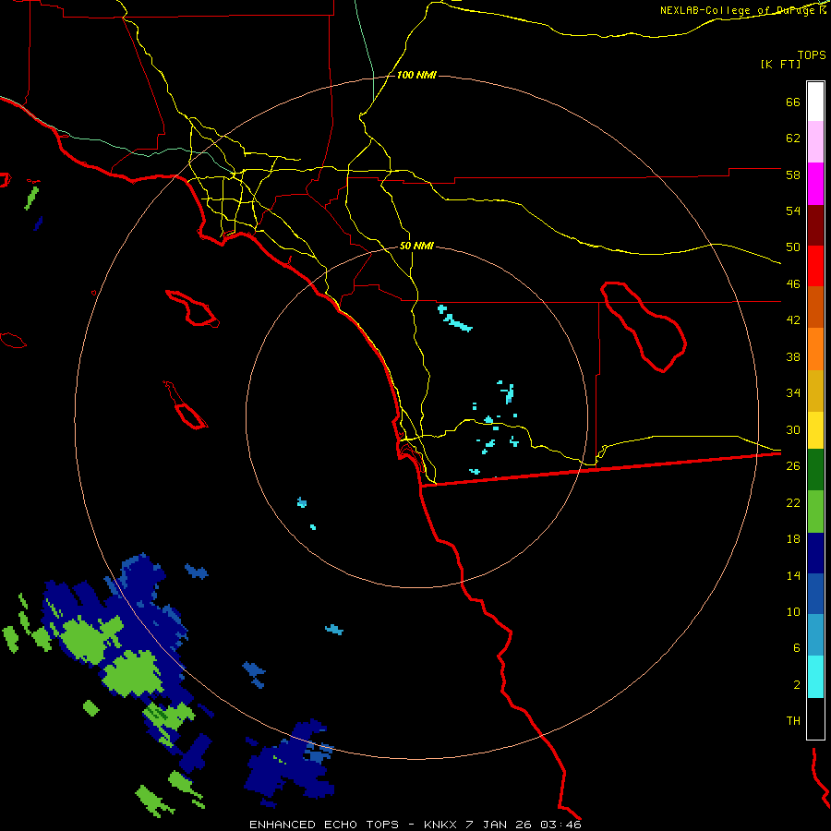Viewport: 831px width, 831px height.
Task: Click the navy blue legend swatch
Action: 815,553
